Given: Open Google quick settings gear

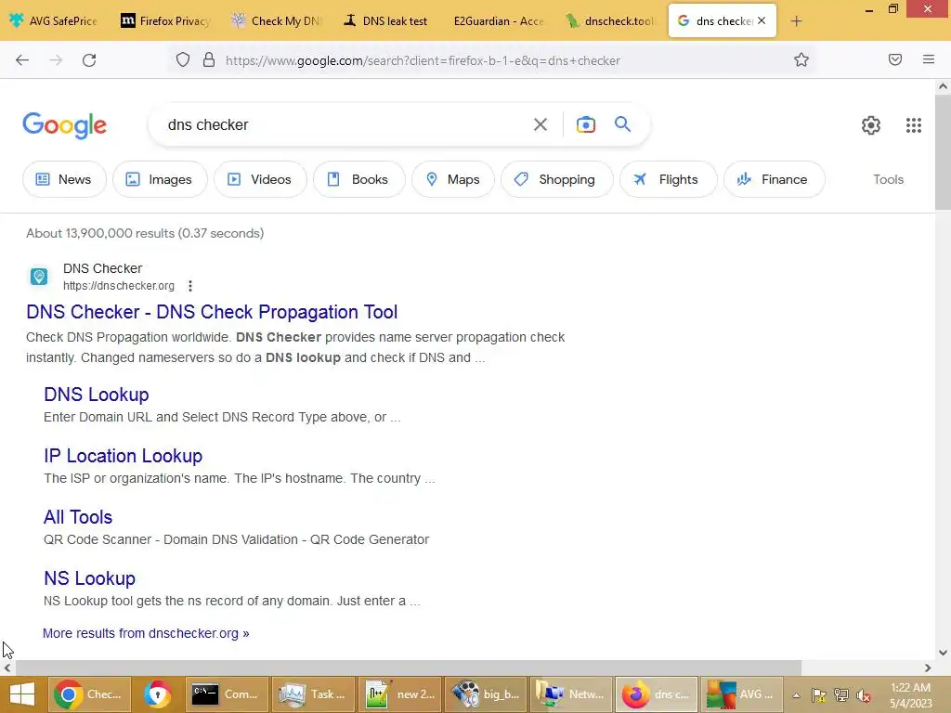Looking at the screenshot, I should pos(871,125).
